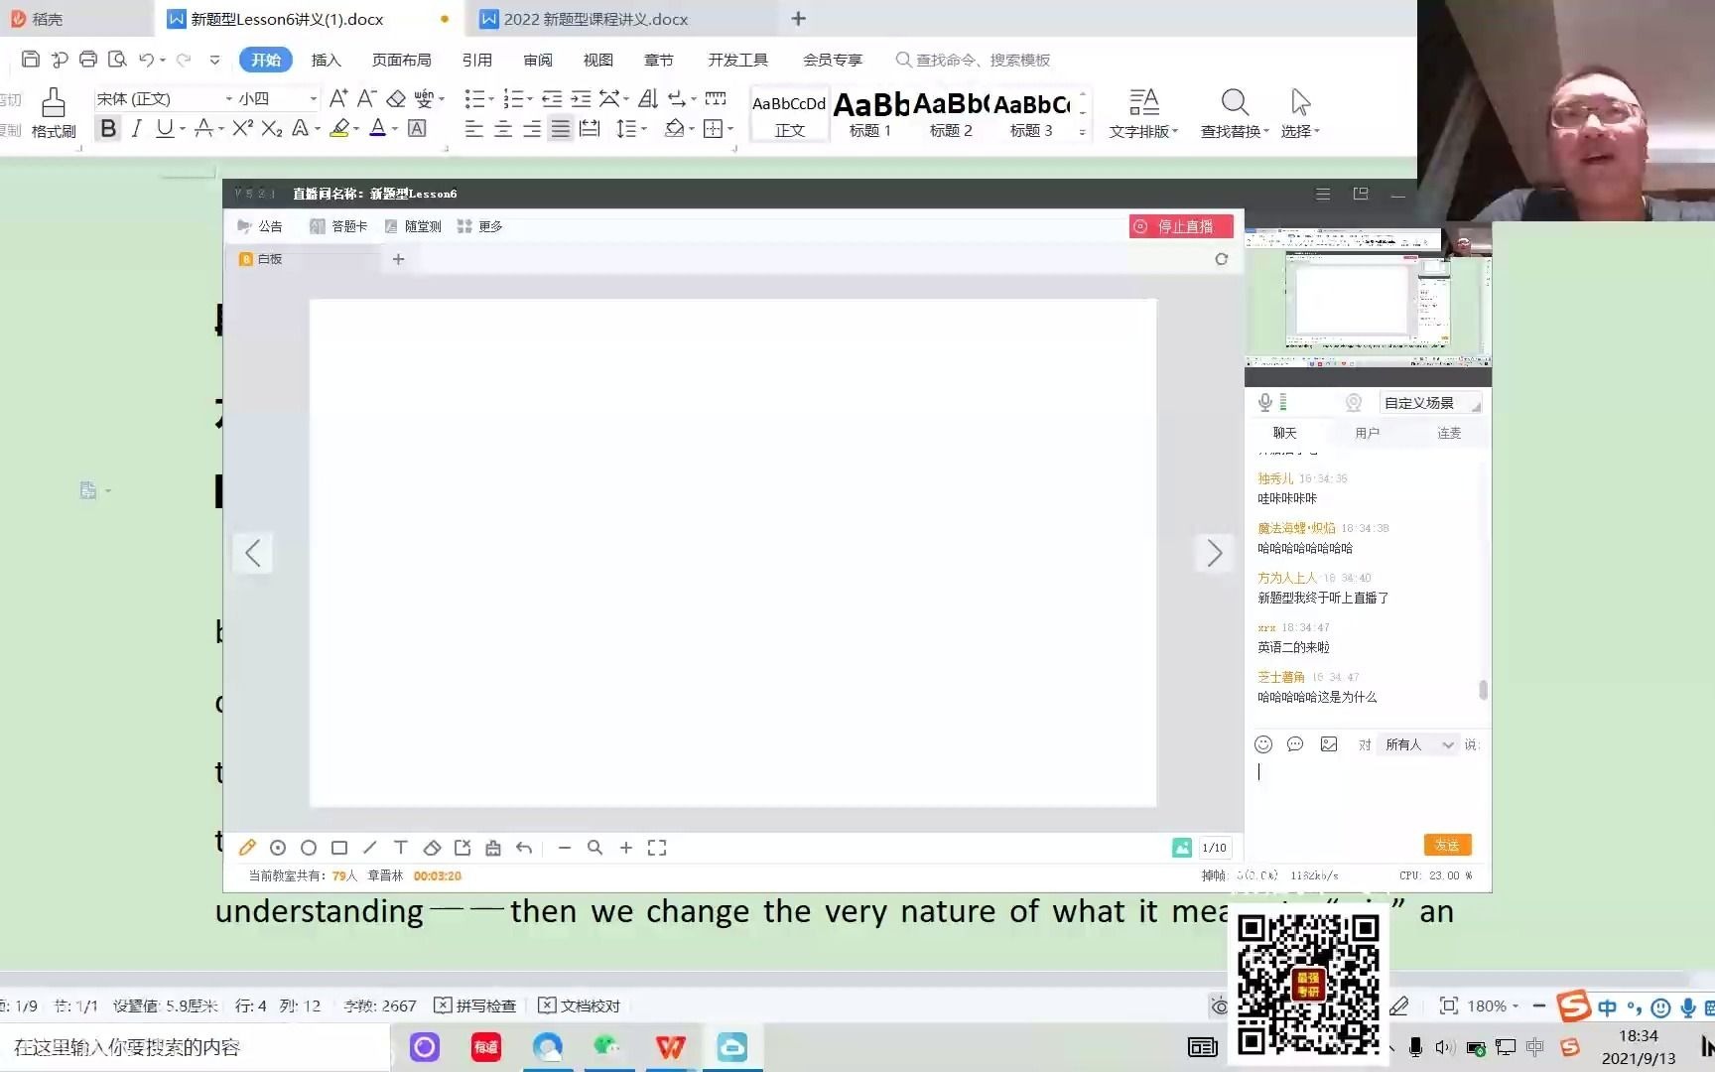Click the 更多 more button

click(480, 226)
